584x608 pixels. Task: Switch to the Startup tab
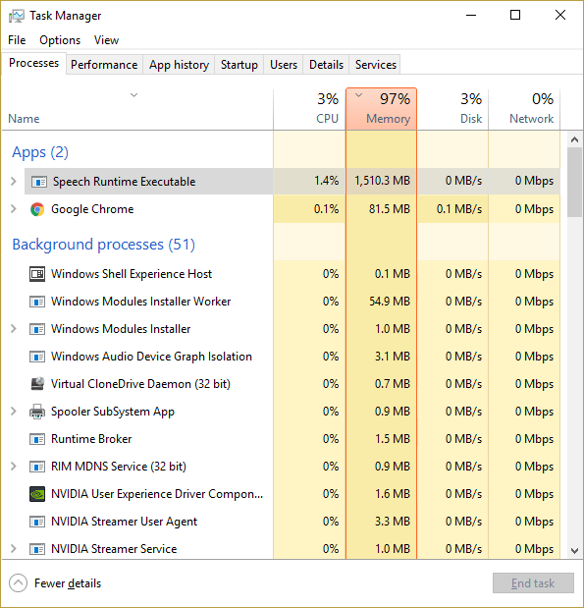(239, 65)
